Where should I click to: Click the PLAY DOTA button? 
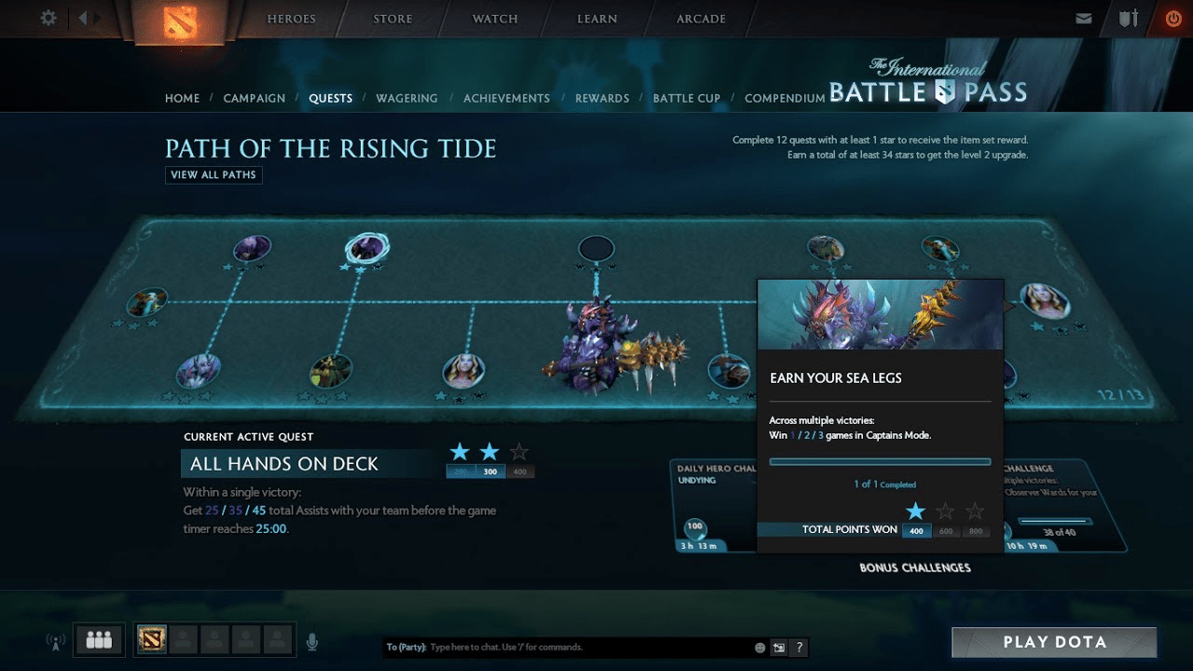click(x=1054, y=642)
